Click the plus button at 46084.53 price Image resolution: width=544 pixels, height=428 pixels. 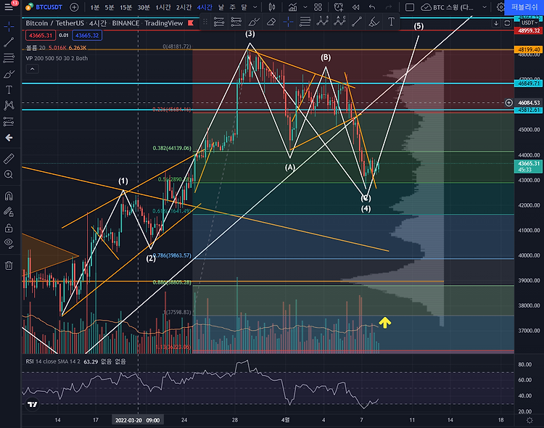pyautogui.click(x=508, y=102)
